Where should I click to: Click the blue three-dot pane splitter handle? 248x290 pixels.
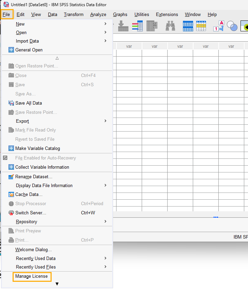[x=216, y=217]
